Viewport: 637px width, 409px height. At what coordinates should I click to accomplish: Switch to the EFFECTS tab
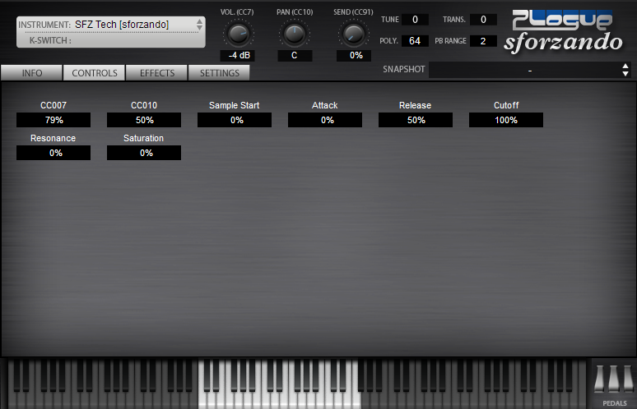click(x=157, y=73)
